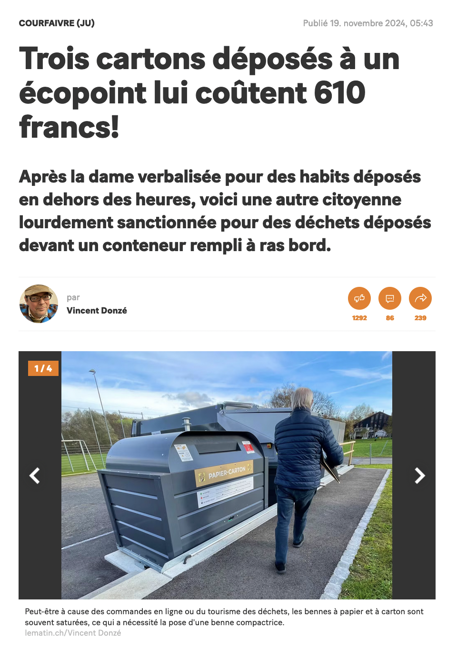
Task: Click the 1292 reactions count
Action: [359, 318]
